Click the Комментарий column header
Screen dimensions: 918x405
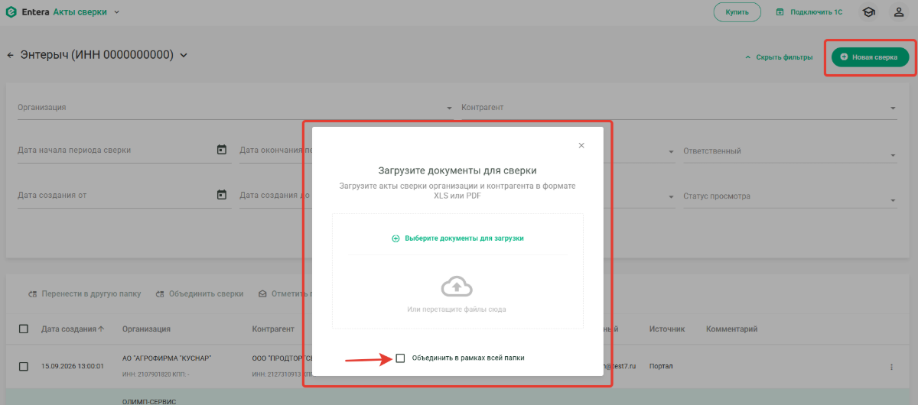tap(731, 329)
